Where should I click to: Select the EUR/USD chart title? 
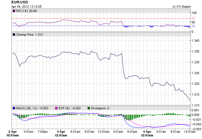(x=20, y=2)
